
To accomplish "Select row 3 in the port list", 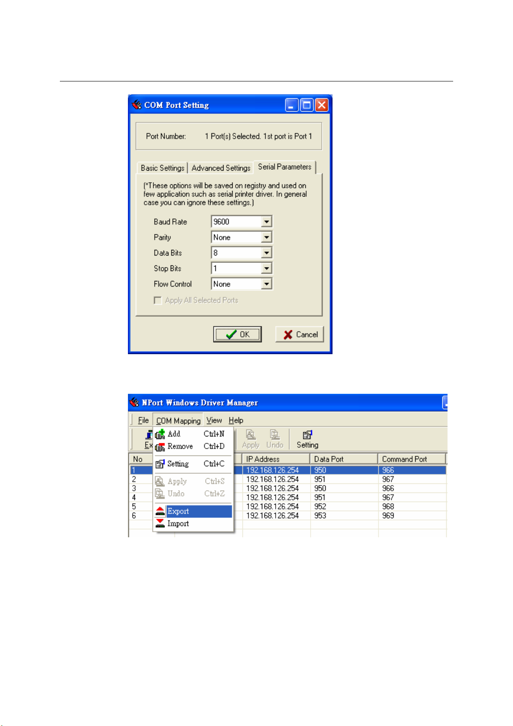I will [x=288, y=488].
